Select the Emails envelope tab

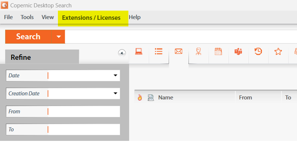tap(179, 51)
